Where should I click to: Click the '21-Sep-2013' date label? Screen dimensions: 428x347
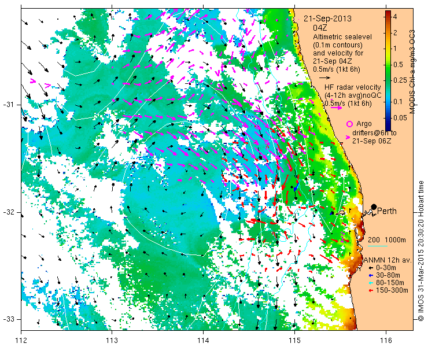[327, 19]
